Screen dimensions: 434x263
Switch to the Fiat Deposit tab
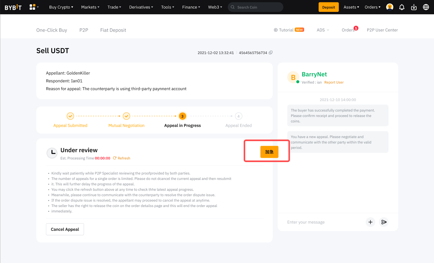[113, 30]
